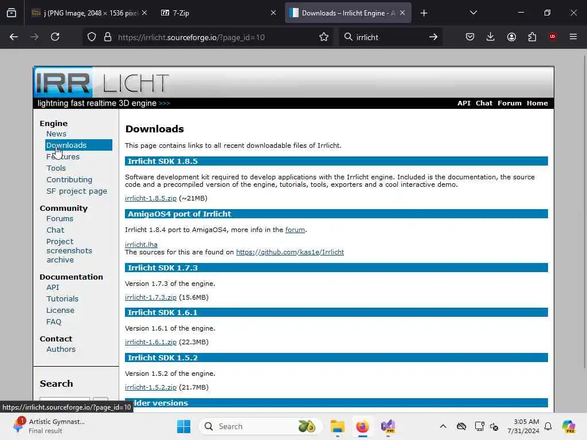Image resolution: width=587 pixels, height=440 pixels.
Task: Switch to the 7-Zip tab
Action: pos(218,13)
